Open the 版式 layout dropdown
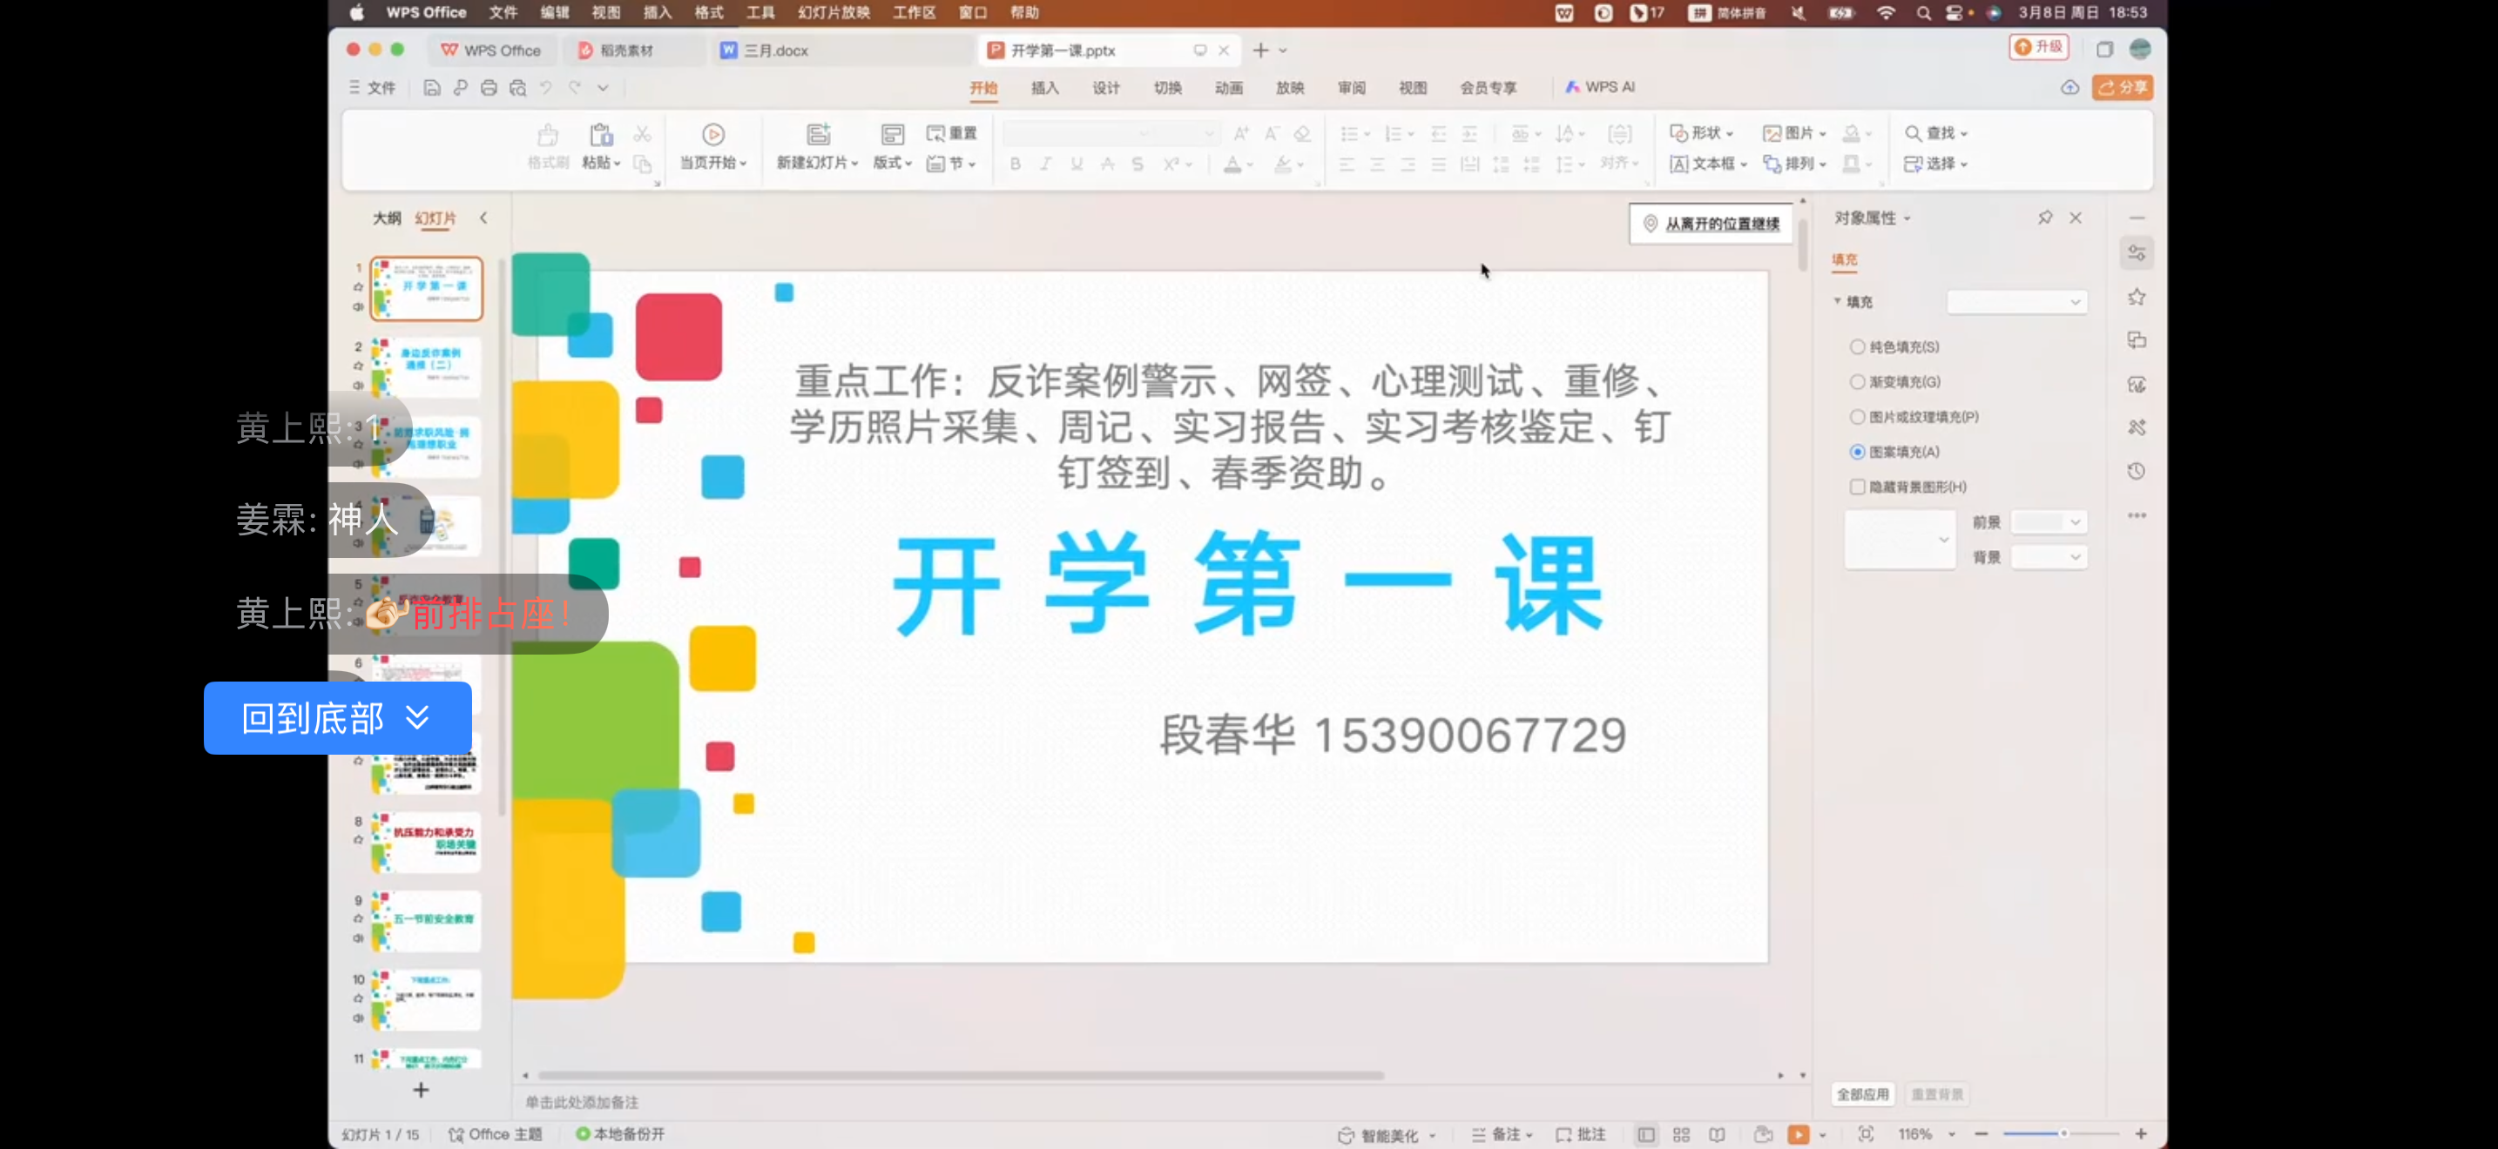2498x1149 pixels. pos(892,163)
